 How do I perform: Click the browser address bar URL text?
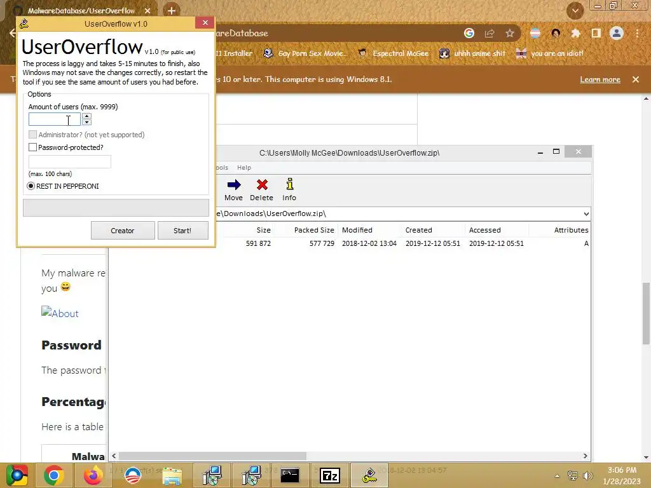[x=242, y=33]
